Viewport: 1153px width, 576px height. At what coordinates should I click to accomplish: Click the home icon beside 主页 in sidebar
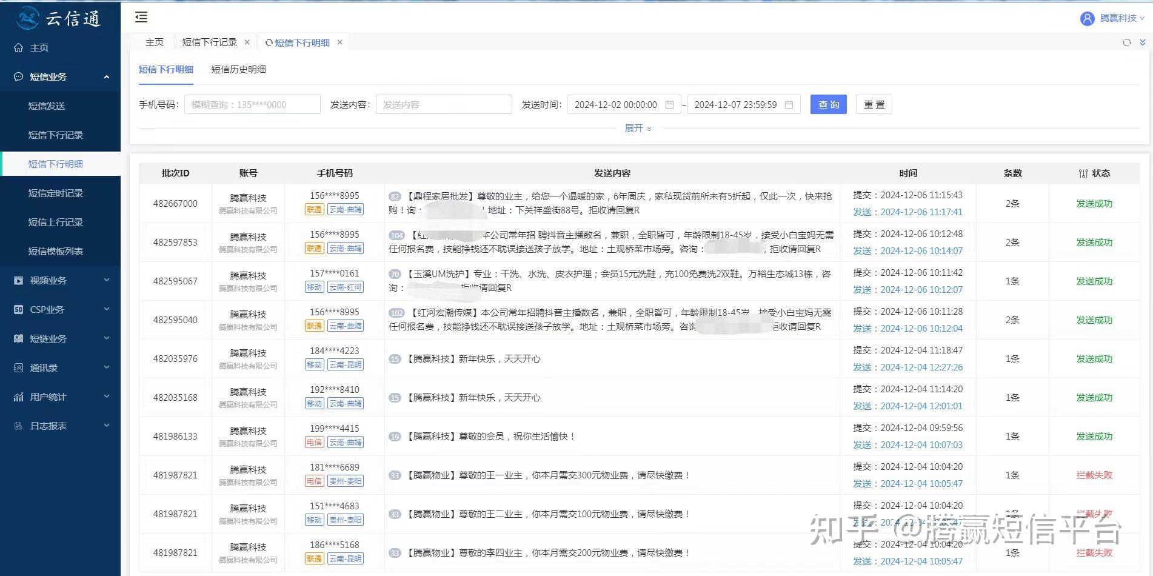click(18, 48)
